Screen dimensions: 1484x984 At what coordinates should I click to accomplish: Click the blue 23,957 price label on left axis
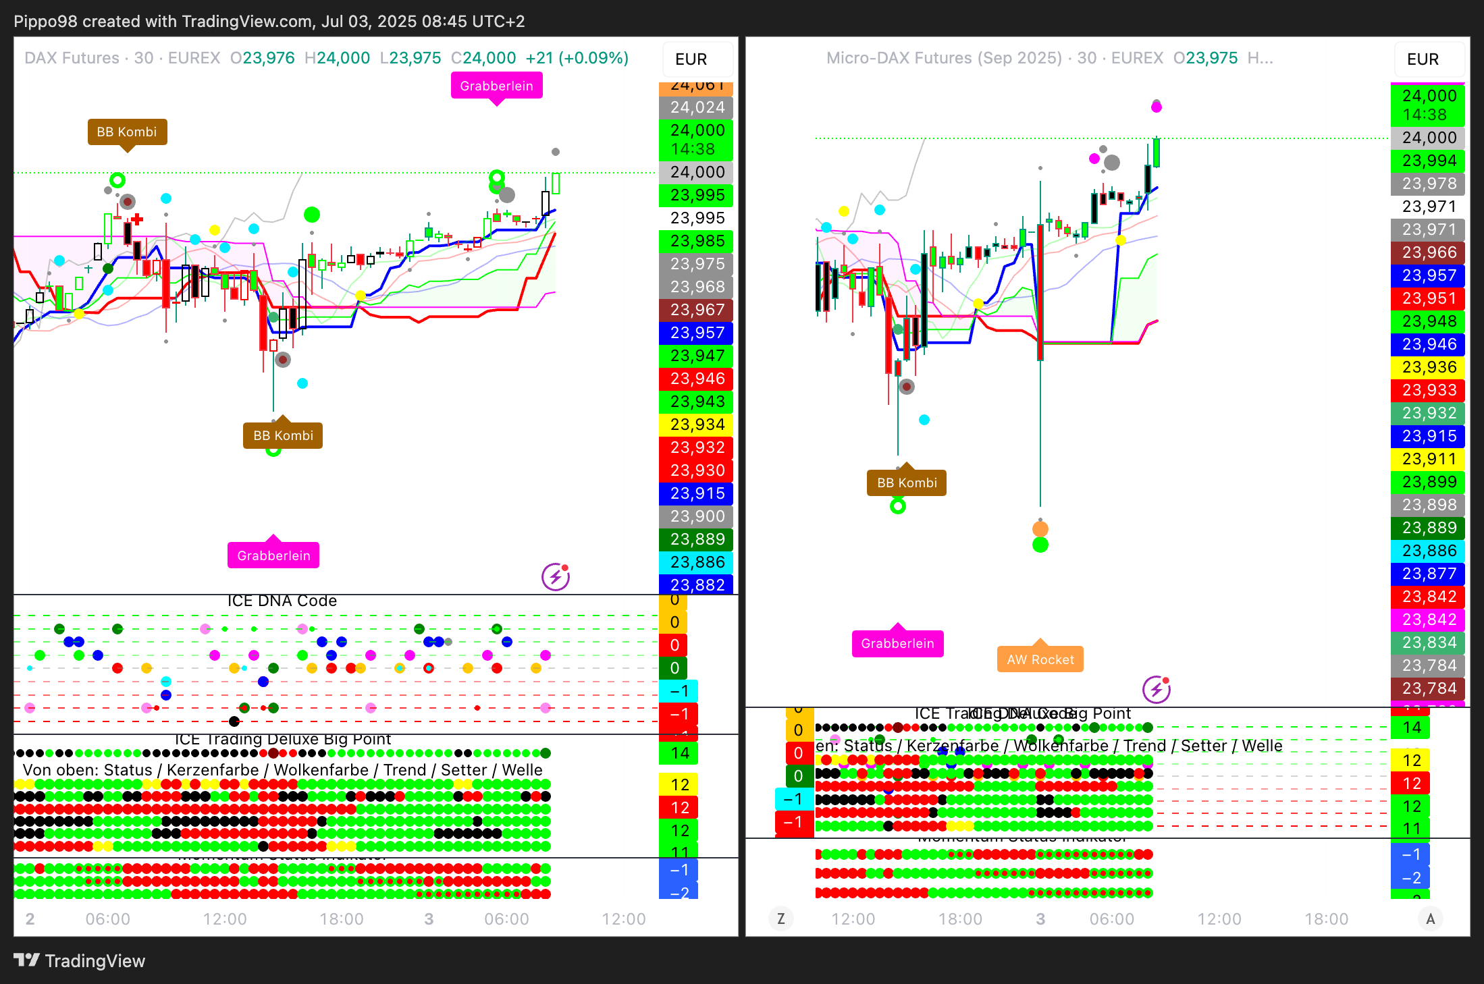[x=697, y=333]
